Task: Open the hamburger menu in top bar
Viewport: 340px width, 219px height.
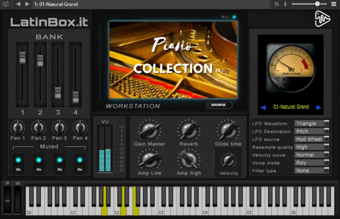Action: click(x=334, y=4)
